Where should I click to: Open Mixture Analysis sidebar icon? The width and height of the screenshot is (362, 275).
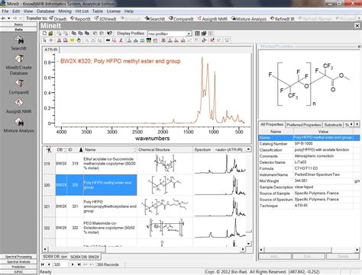point(19,122)
